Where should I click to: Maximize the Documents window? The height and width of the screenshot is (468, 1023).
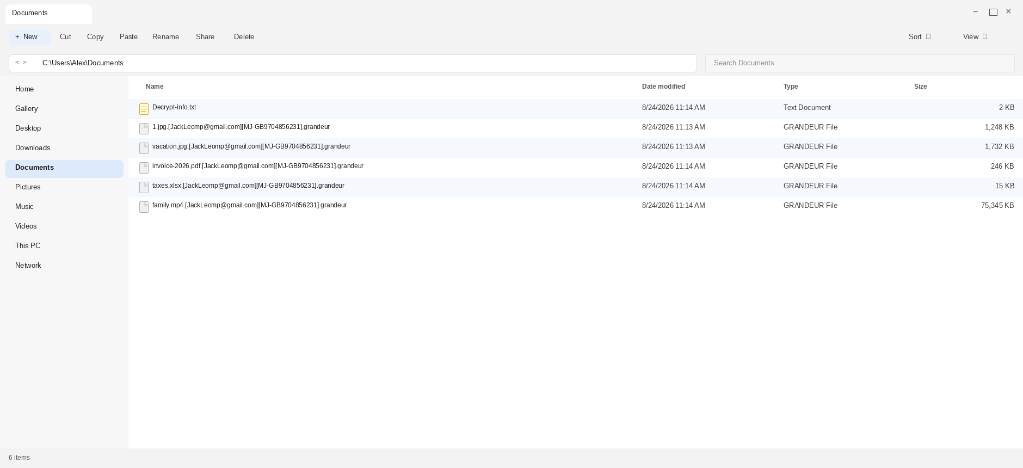click(993, 12)
